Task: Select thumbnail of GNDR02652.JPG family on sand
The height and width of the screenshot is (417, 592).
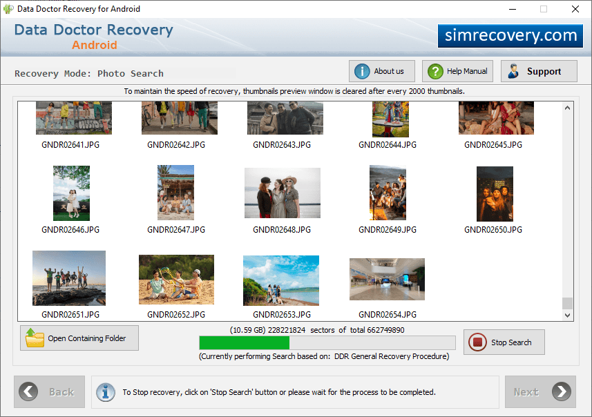Action: tap(176, 280)
